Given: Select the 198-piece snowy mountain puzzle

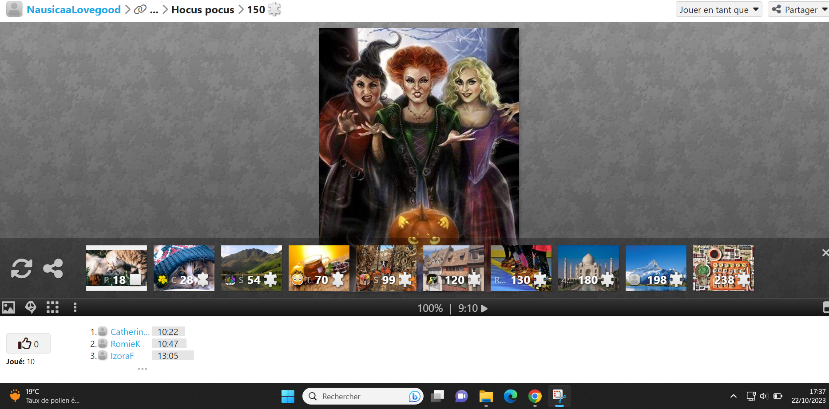Looking at the screenshot, I should pyautogui.click(x=656, y=268).
